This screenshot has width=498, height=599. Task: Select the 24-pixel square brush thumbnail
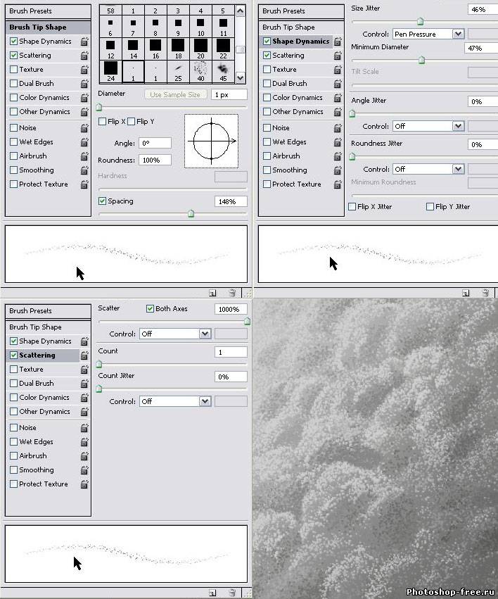110,70
